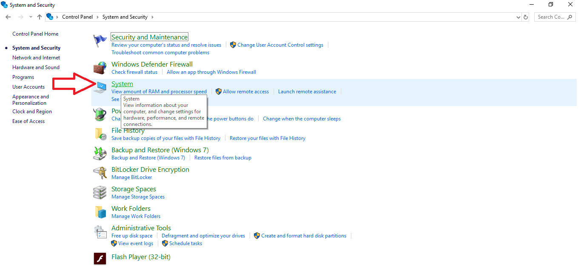This screenshot has width=581, height=271.
Task: Refresh the Control Panel view
Action: coord(526,17)
